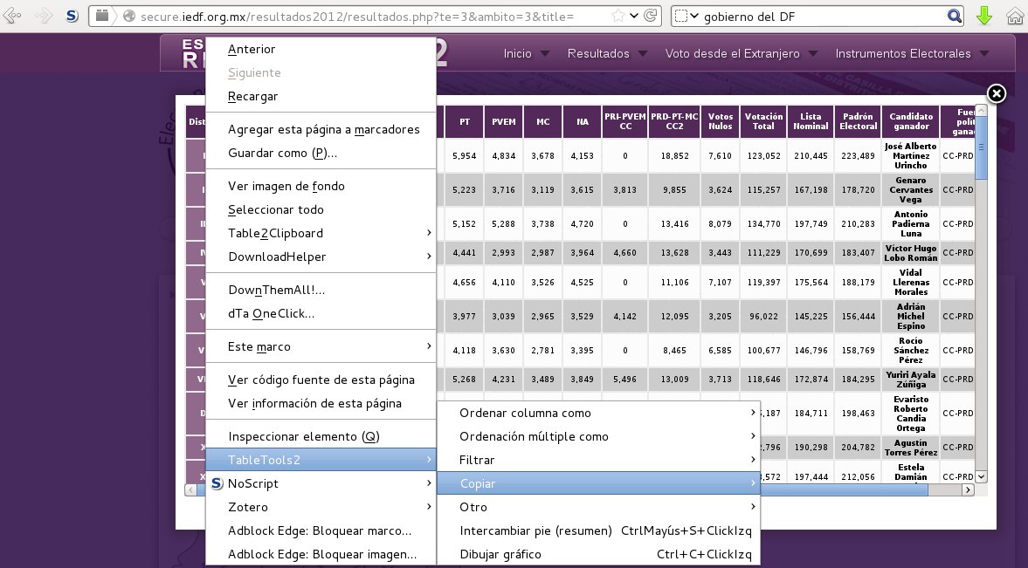Click the Votación Total column header
This screenshot has height=568, width=1028.
click(x=763, y=121)
